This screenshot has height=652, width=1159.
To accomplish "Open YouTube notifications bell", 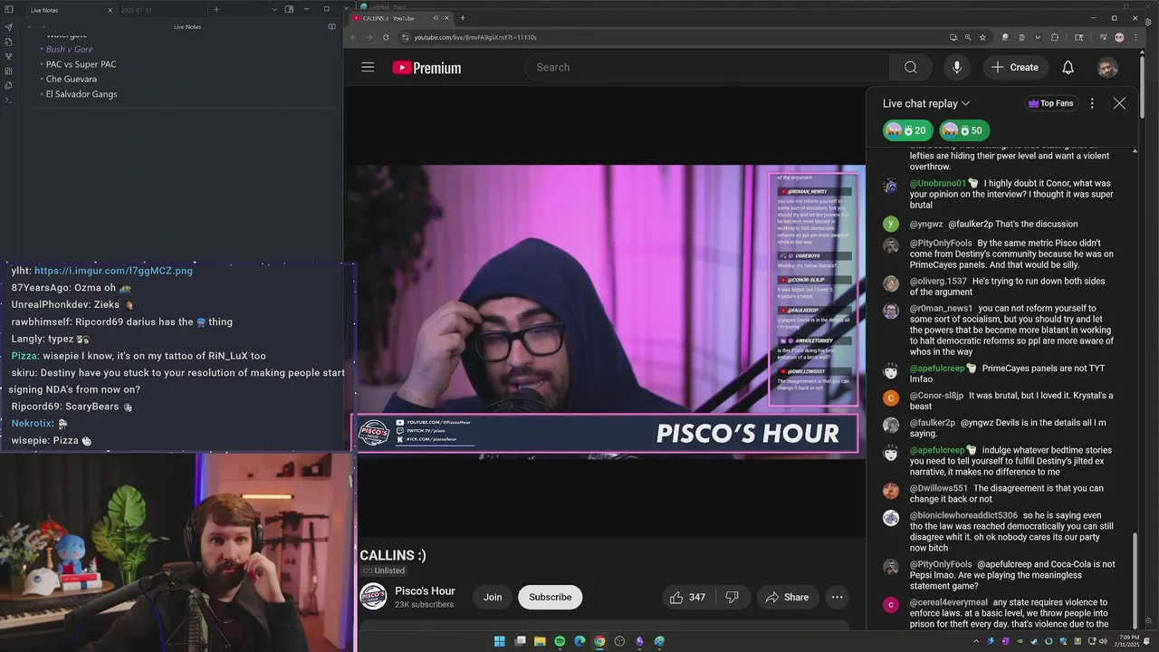I will 1068,67.
